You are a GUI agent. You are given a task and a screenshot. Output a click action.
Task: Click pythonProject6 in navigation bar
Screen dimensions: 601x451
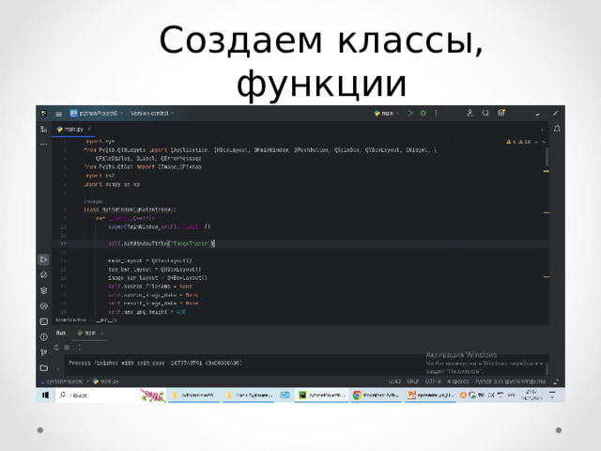point(62,381)
